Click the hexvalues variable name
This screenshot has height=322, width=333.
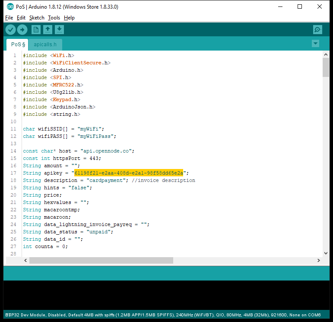point(57,202)
